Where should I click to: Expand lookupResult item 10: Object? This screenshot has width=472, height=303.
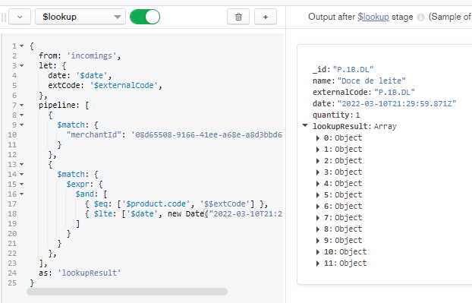tap(318, 252)
